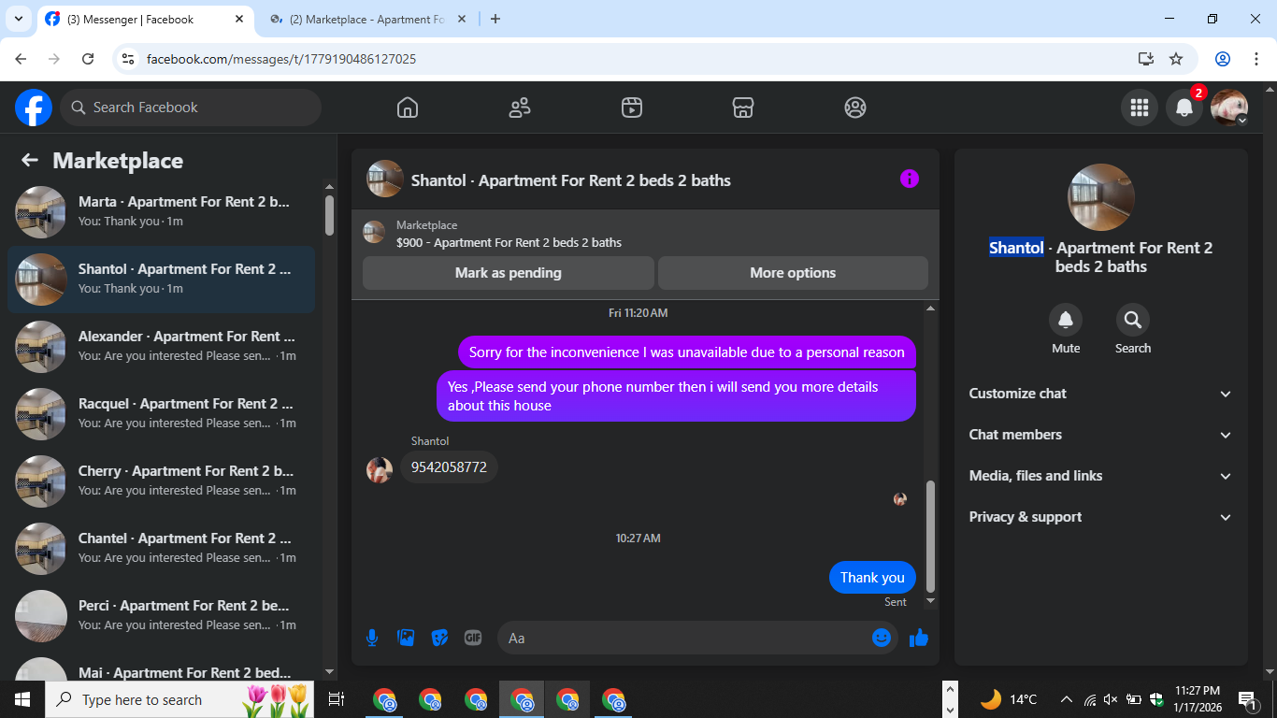
Task: Open the Cherry apartment conversation
Action: click(x=161, y=481)
